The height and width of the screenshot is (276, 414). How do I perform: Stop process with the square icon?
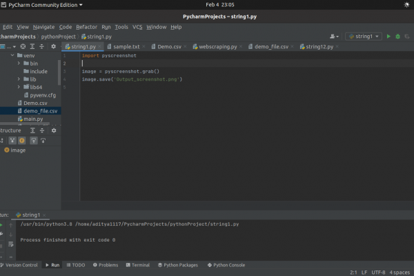1,246
